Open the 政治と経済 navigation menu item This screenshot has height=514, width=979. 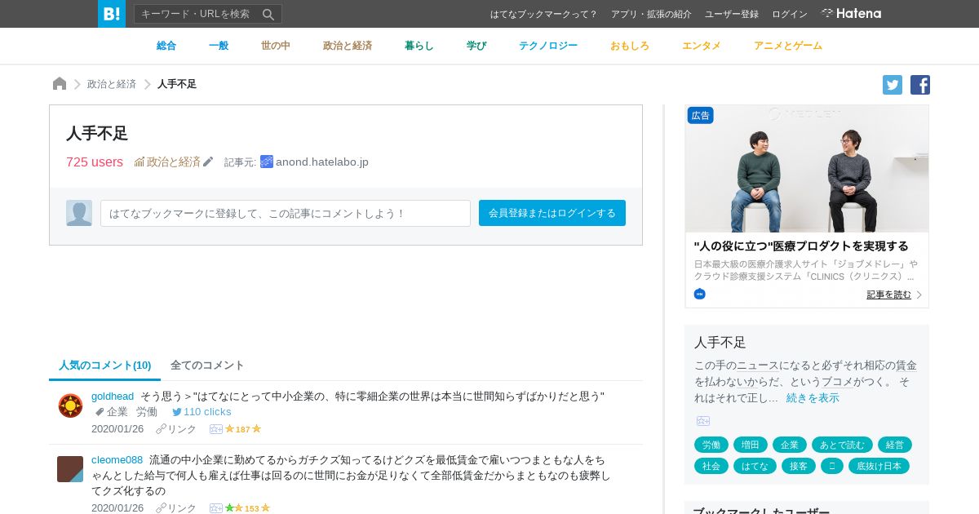(348, 46)
